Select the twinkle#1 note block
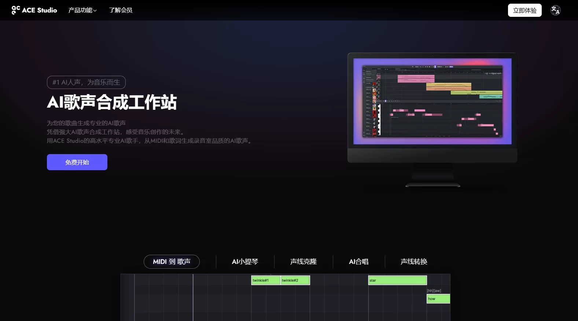This screenshot has height=321, width=578. 266,280
